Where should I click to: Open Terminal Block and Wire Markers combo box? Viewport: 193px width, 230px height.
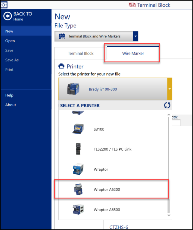[x=96, y=36]
